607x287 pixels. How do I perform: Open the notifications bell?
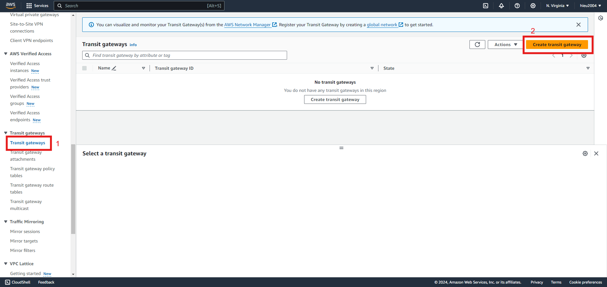pos(501,6)
